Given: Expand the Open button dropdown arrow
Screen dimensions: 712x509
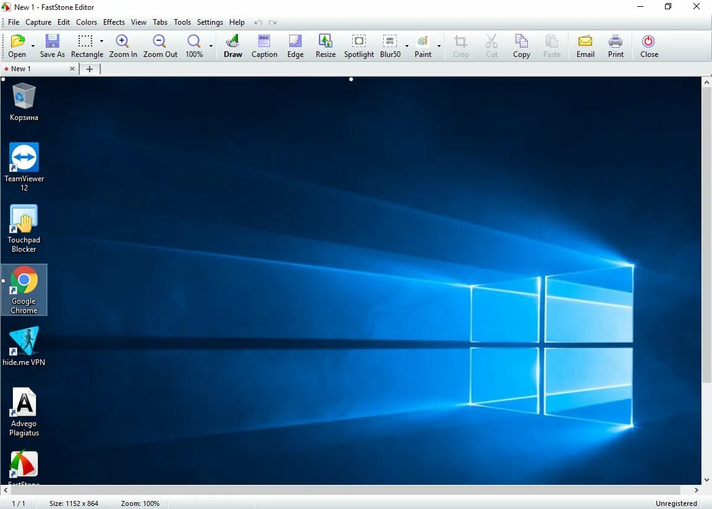Looking at the screenshot, I should click(33, 46).
